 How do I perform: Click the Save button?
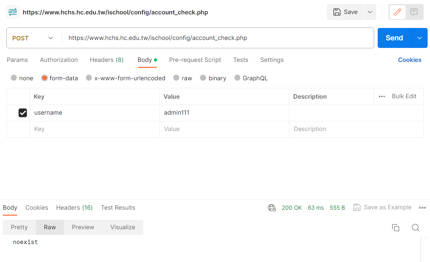(345, 12)
